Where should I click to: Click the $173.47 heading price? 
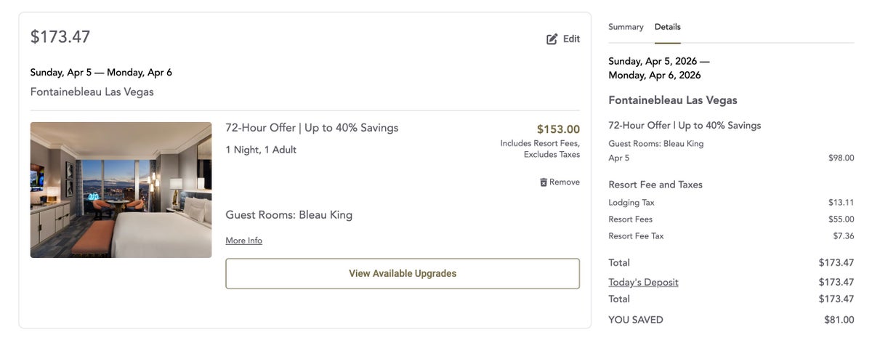coord(60,37)
